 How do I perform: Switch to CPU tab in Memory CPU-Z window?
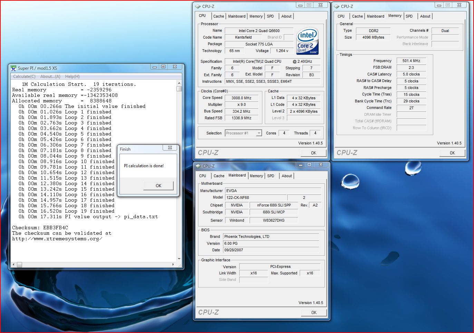341,16
